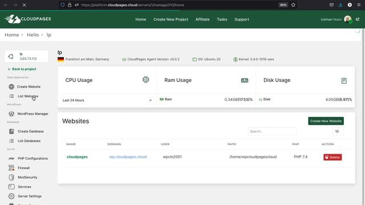Open Firewall in the sidebar
Viewport: 365px width, 205px height.
pyautogui.click(x=24, y=168)
